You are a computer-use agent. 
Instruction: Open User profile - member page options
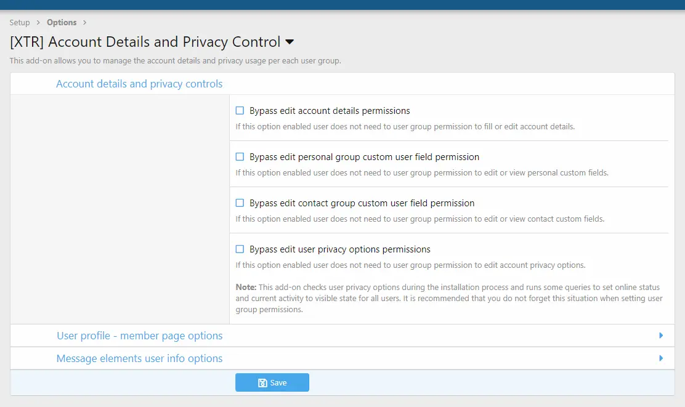140,336
